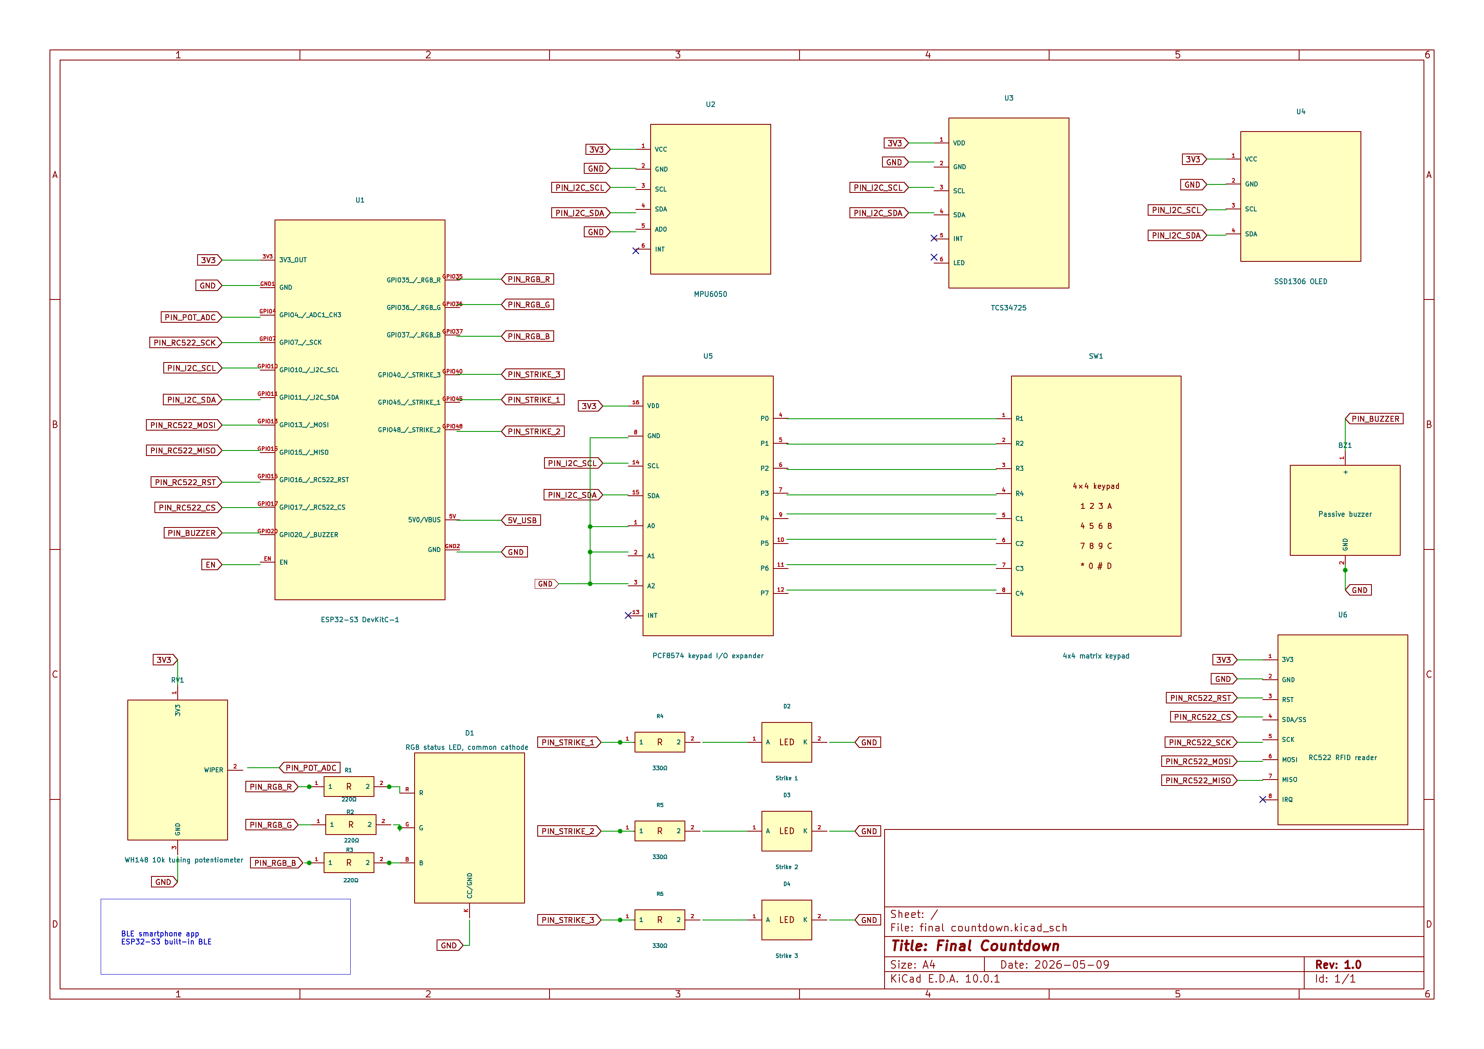Click the 'ESP32-S3 DevKitC-1' caption below U1
Viewport: 1484px width, 1049px height.
point(360,619)
